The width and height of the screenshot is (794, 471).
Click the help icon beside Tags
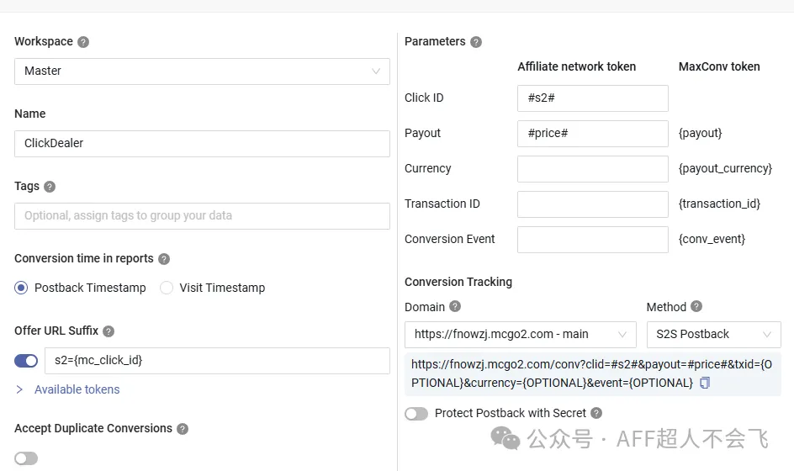(x=50, y=187)
